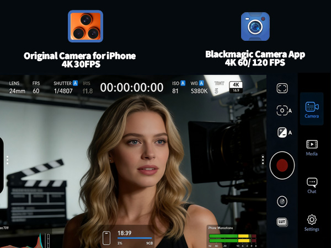Open the Chat tab

point(312,186)
